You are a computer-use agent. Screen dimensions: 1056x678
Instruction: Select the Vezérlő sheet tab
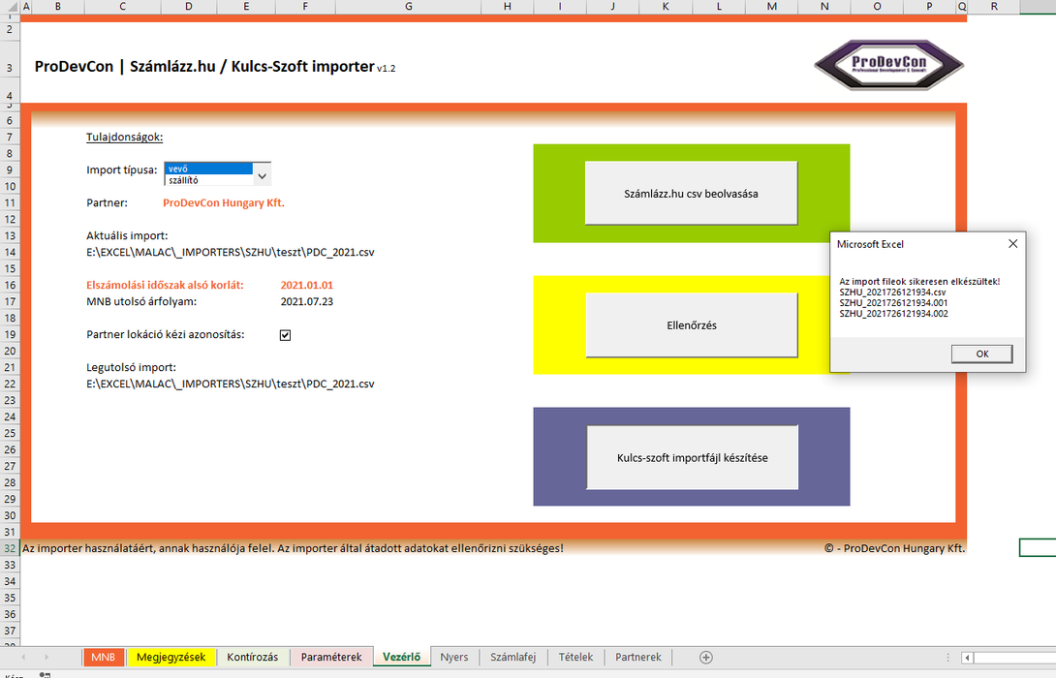[401, 657]
